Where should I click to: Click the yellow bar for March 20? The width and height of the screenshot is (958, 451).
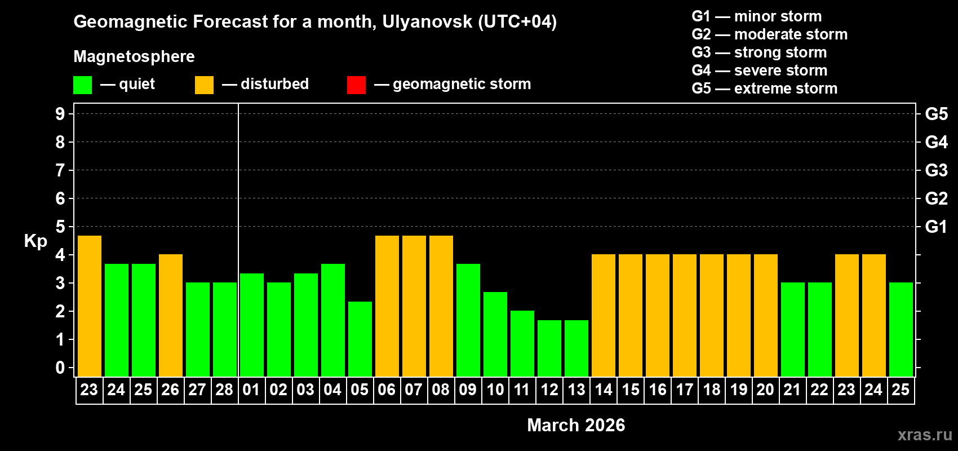(766, 316)
